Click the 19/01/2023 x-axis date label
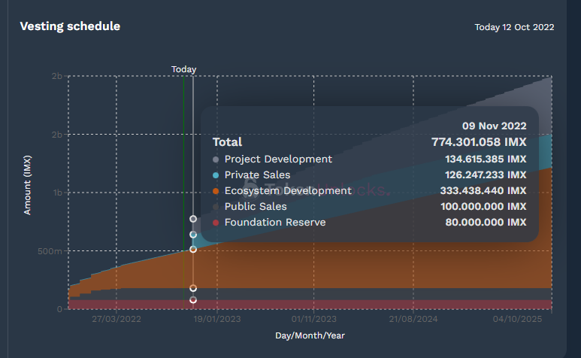The height and width of the screenshot is (358, 581). pos(216,320)
